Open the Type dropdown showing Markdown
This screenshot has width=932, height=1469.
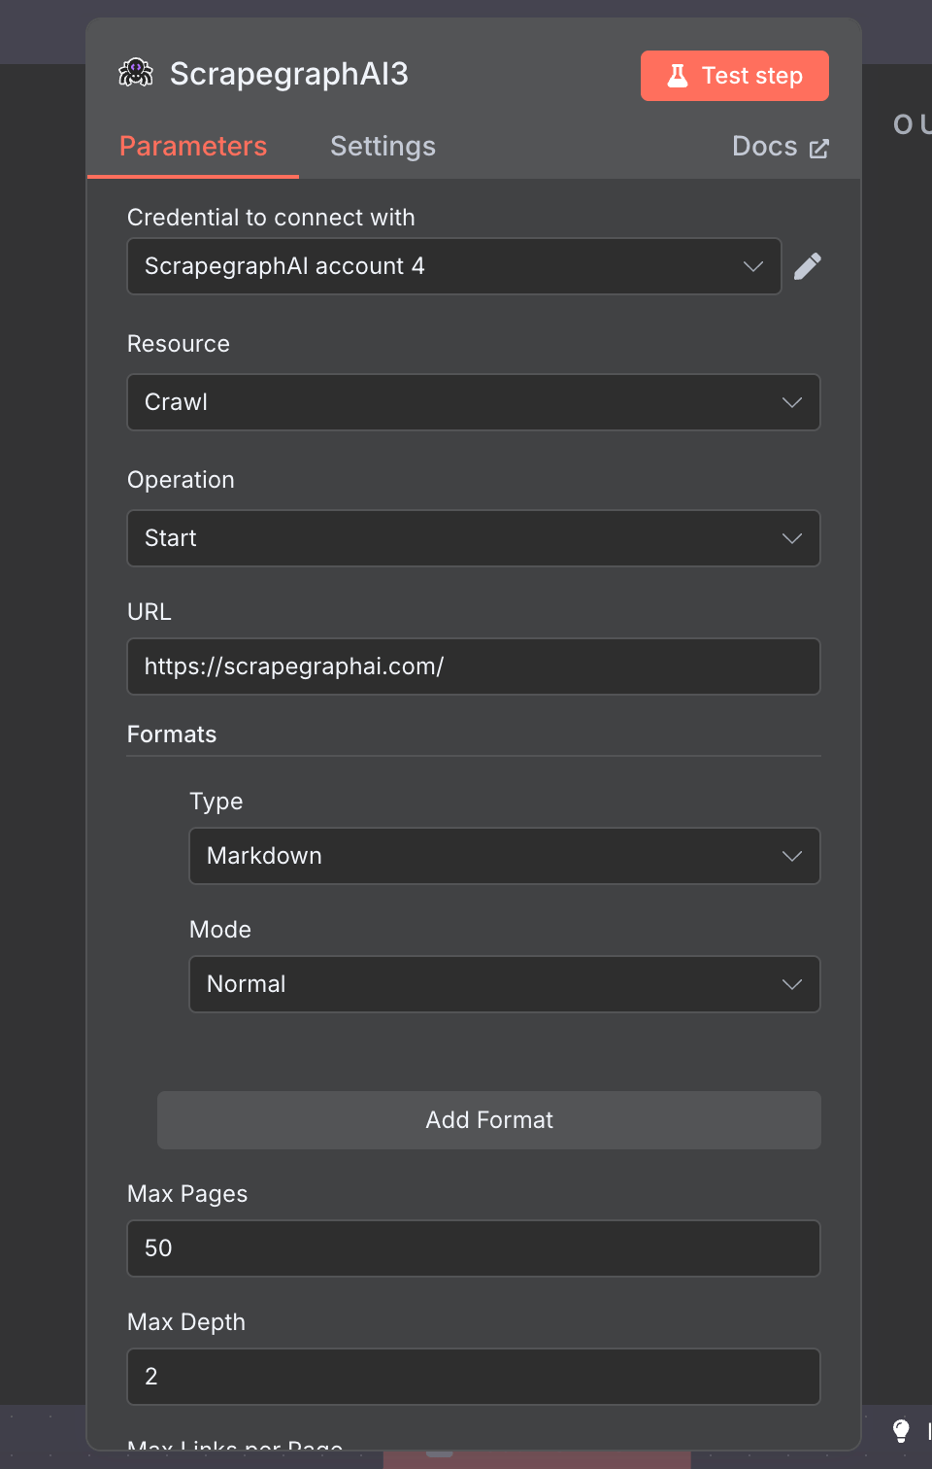tap(505, 856)
